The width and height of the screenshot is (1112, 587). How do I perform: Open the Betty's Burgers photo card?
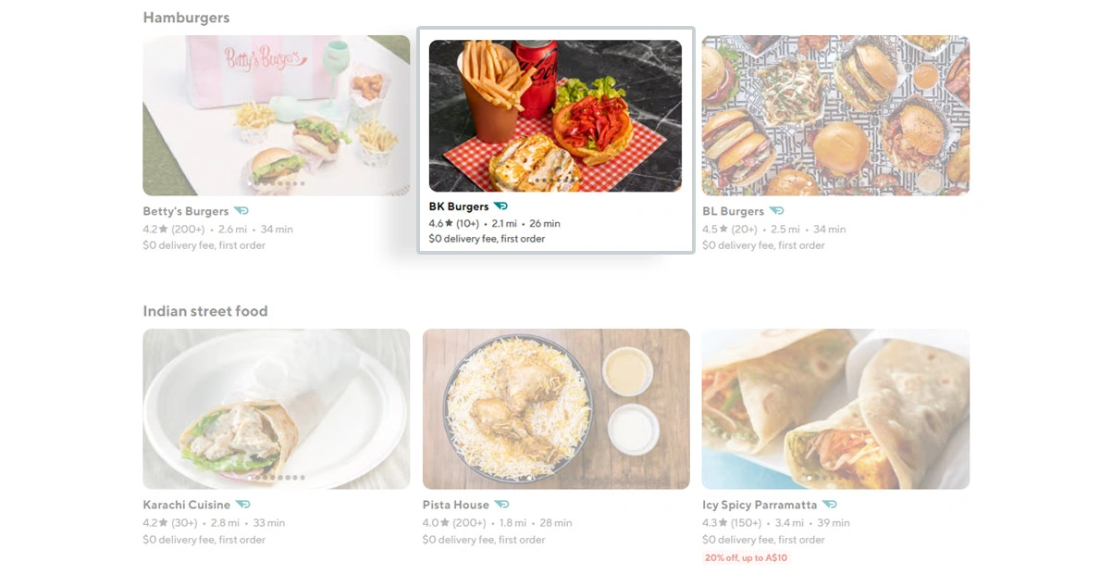pyautogui.click(x=277, y=116)
